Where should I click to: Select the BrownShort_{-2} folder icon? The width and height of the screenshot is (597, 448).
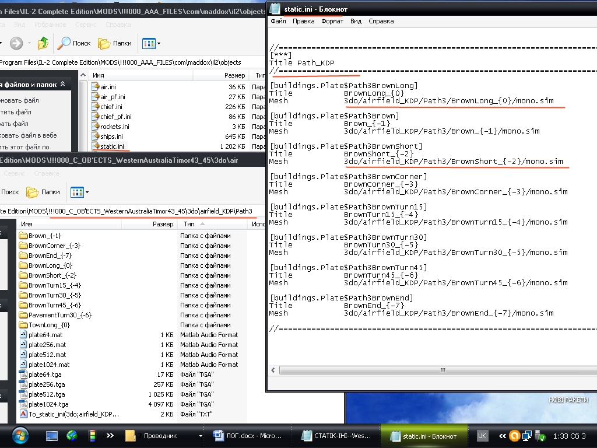(x=23, y=275)
